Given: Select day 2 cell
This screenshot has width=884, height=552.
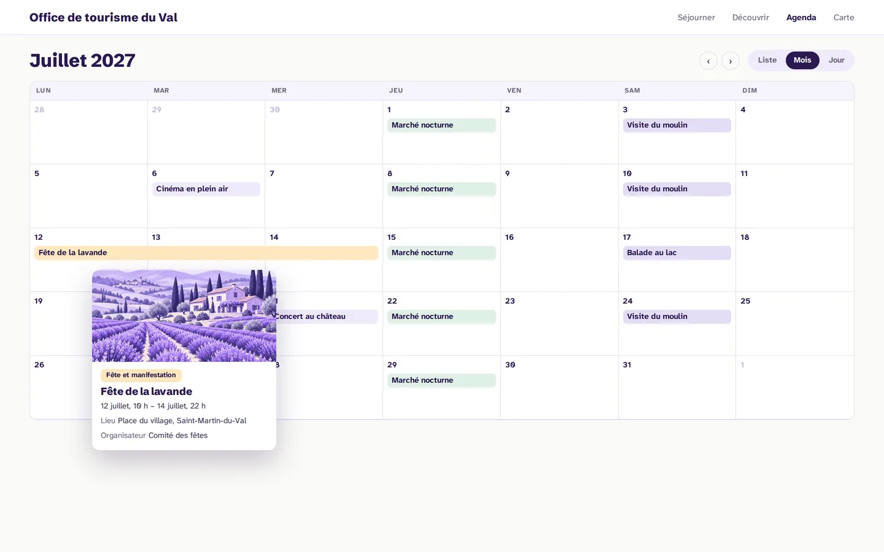Looking at the screenshot, I should point(559,132).
